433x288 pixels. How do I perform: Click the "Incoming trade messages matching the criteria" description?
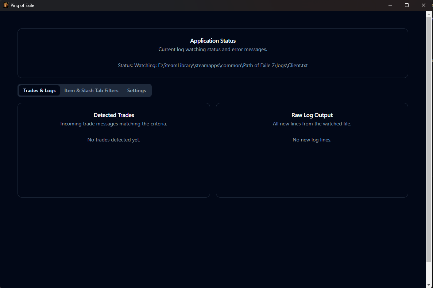click(114, 124)
